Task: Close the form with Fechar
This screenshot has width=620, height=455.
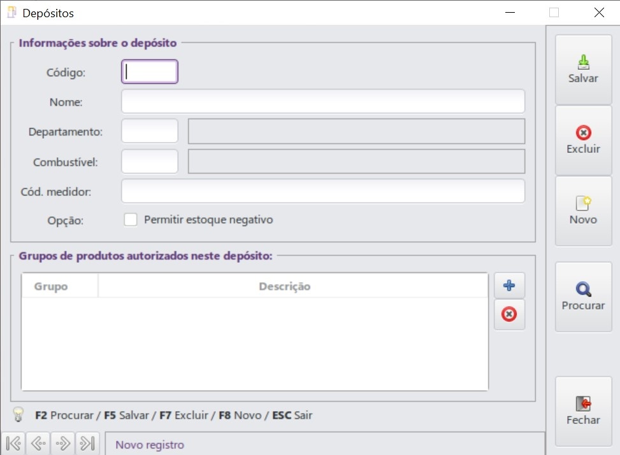Action: [x=583, y=411]
